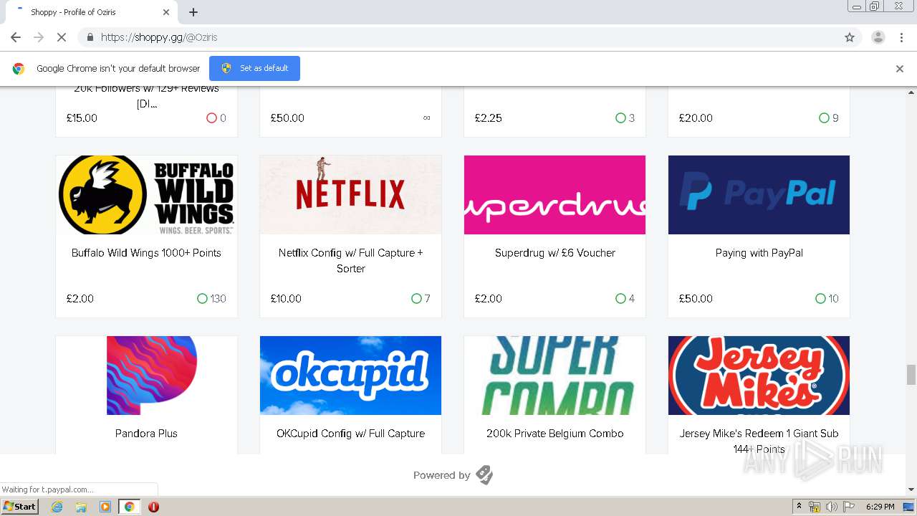Screen dimensions: 917x516
Task: Bookmark this page with the star icon
Action: click(x=850, y=37)
